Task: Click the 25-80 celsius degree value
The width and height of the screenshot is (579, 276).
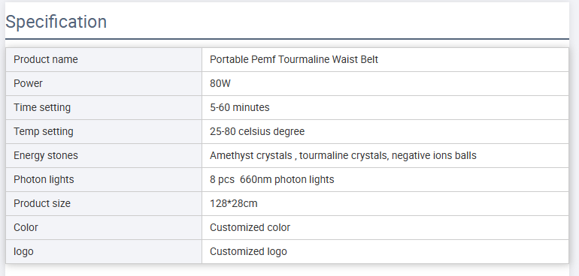Action: (x=257, y=131)
